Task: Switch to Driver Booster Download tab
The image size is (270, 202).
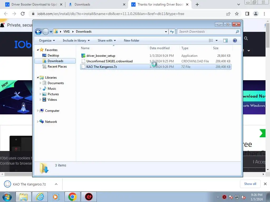Action: coord(34,4)
